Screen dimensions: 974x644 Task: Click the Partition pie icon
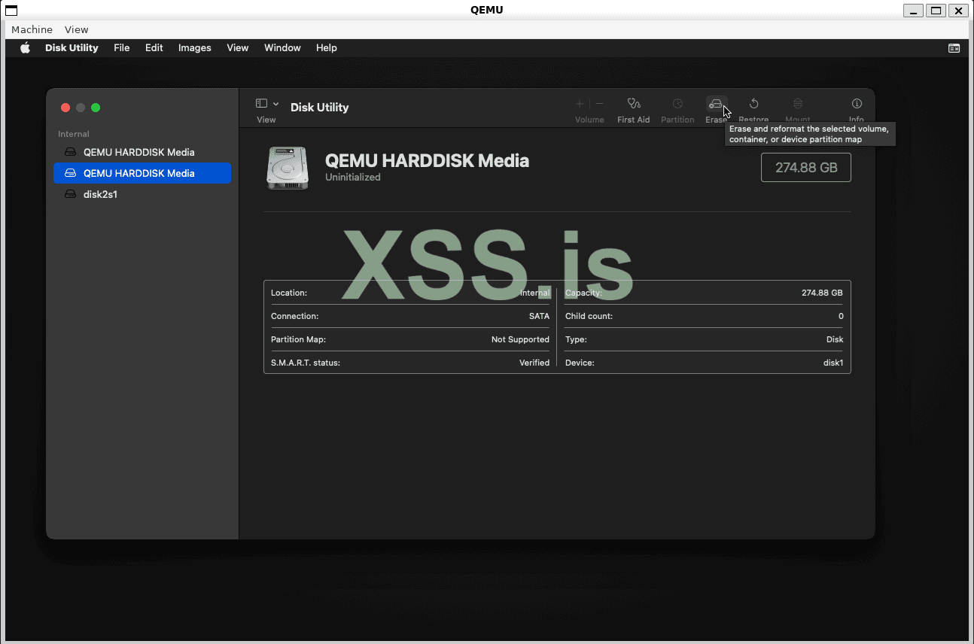pos(677,104)
